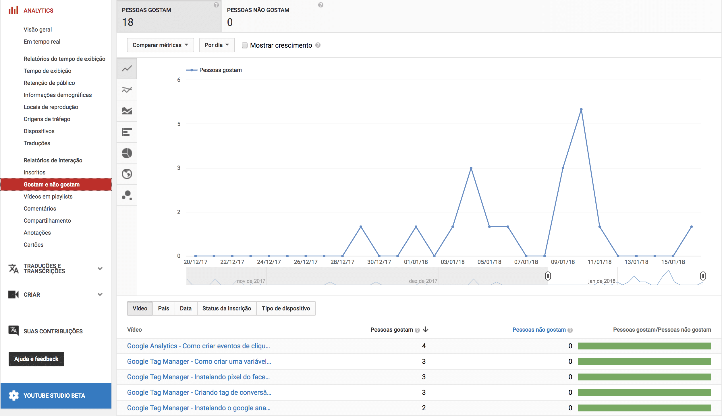Click the Analytics logo at top left
Screen dimensions: 722x416
point(30,10)
